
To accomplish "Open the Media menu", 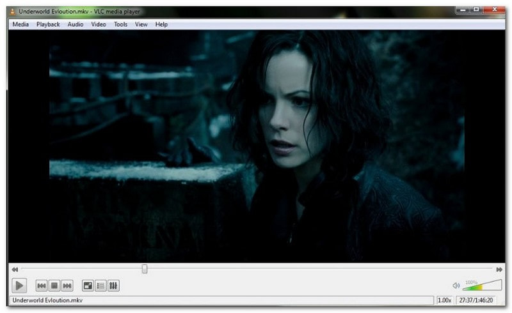I will point(20,24).
